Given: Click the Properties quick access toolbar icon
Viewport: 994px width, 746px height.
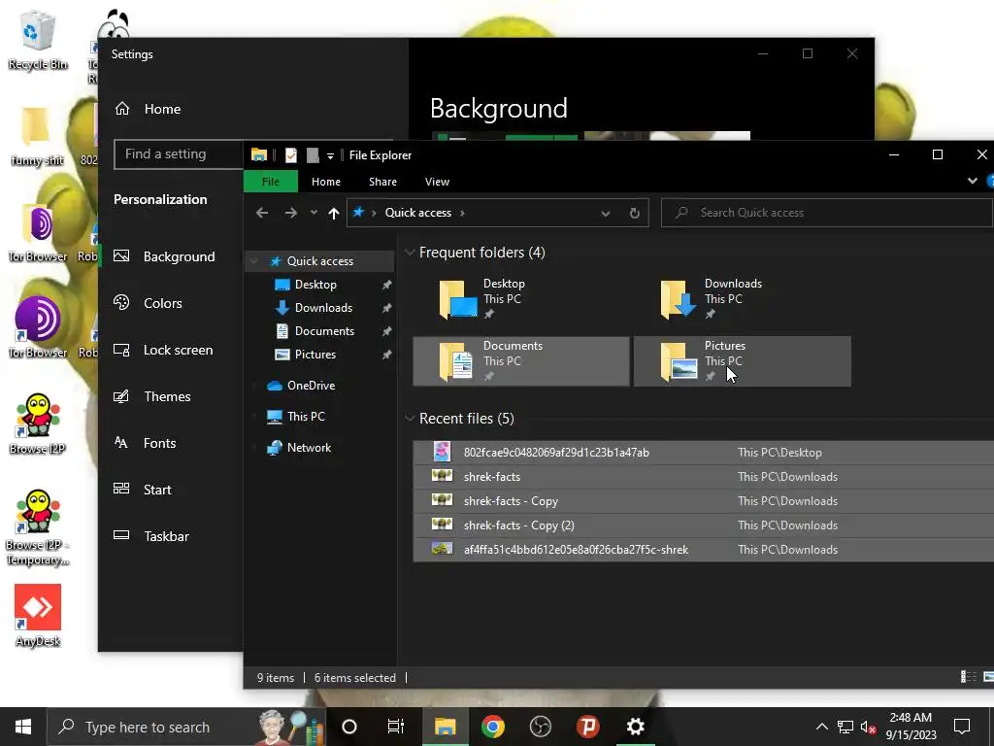Looking at the screenshot, I should pyautogui.click(x=291, y=155).
